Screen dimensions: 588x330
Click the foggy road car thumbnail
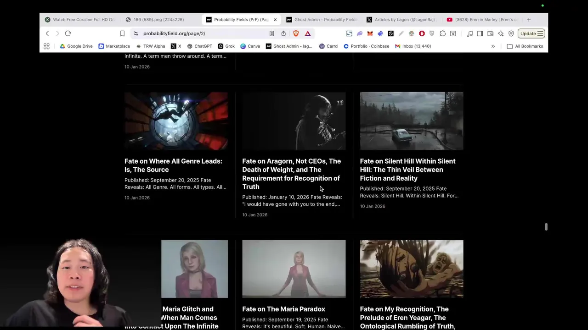pyautogui.click(x=412, y=121)
